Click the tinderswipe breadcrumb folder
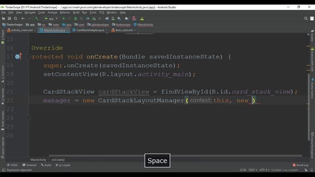The height and width of the screenshot is (177, 315). coord(121,25)
